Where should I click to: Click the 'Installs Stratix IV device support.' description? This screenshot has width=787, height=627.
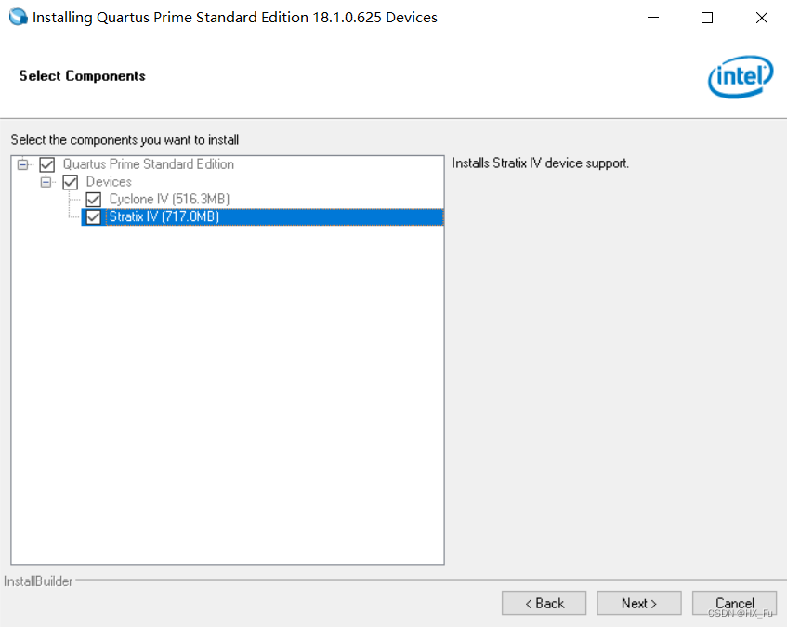point(540,163)
